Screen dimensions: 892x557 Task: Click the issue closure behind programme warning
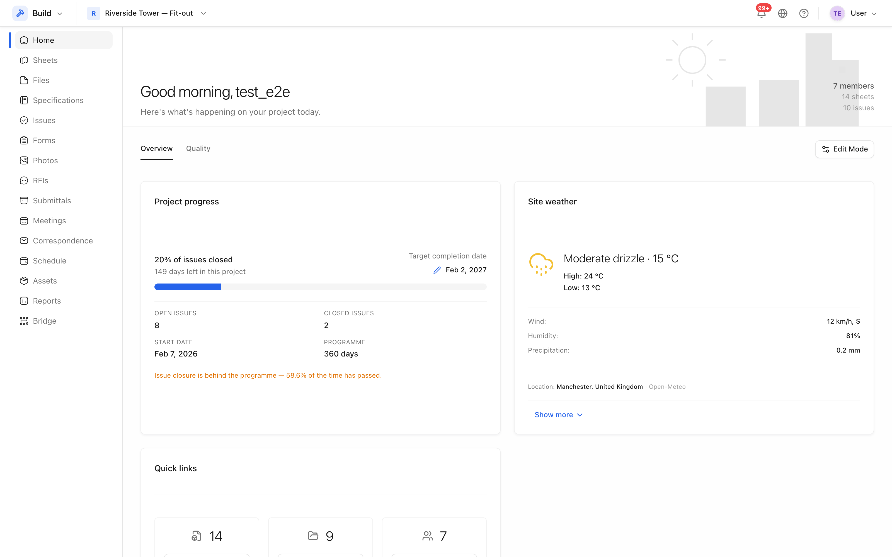(x=268, y=375)
